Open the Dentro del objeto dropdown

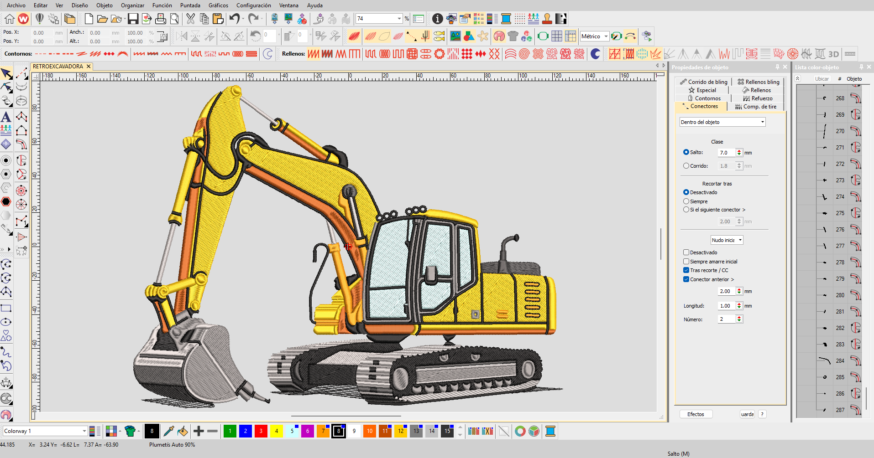coord(722,122)
